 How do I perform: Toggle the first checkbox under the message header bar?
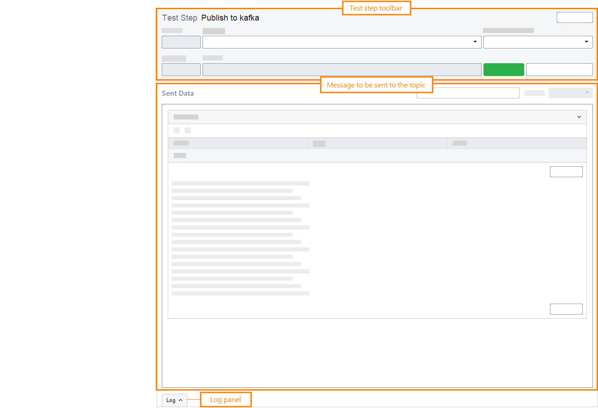[176, 130]
